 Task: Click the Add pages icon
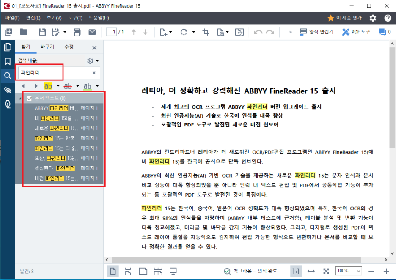click(163, 32)
